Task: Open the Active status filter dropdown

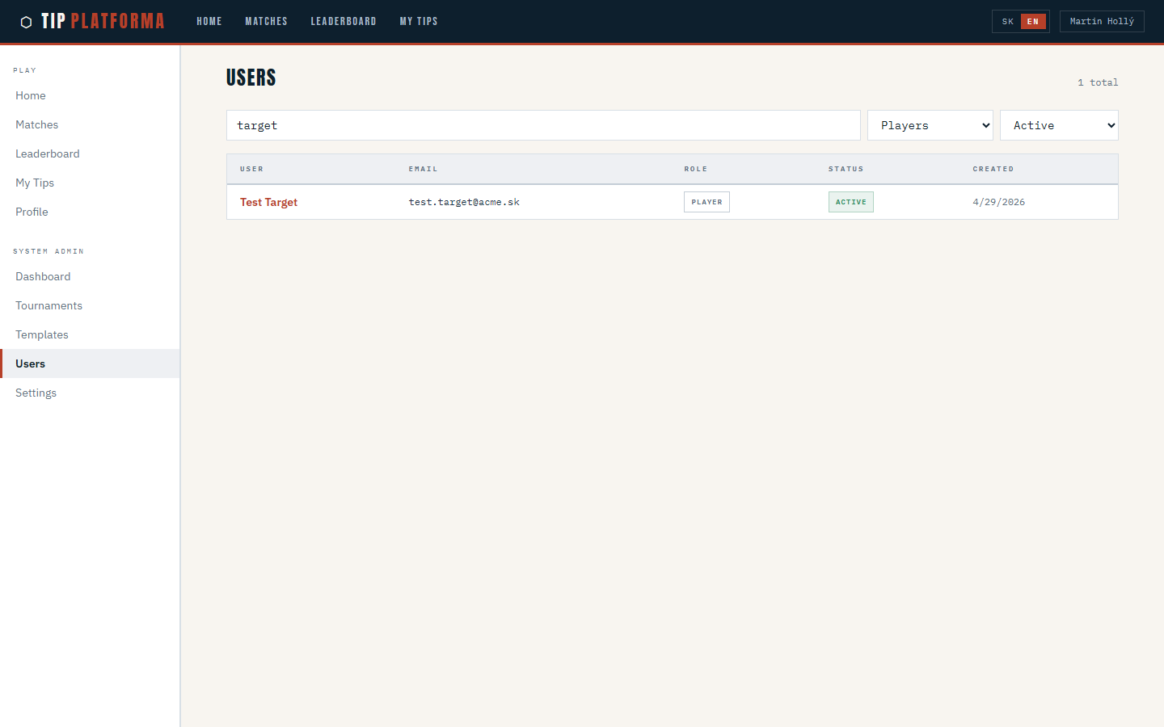Action: (x=1059, y=125)
